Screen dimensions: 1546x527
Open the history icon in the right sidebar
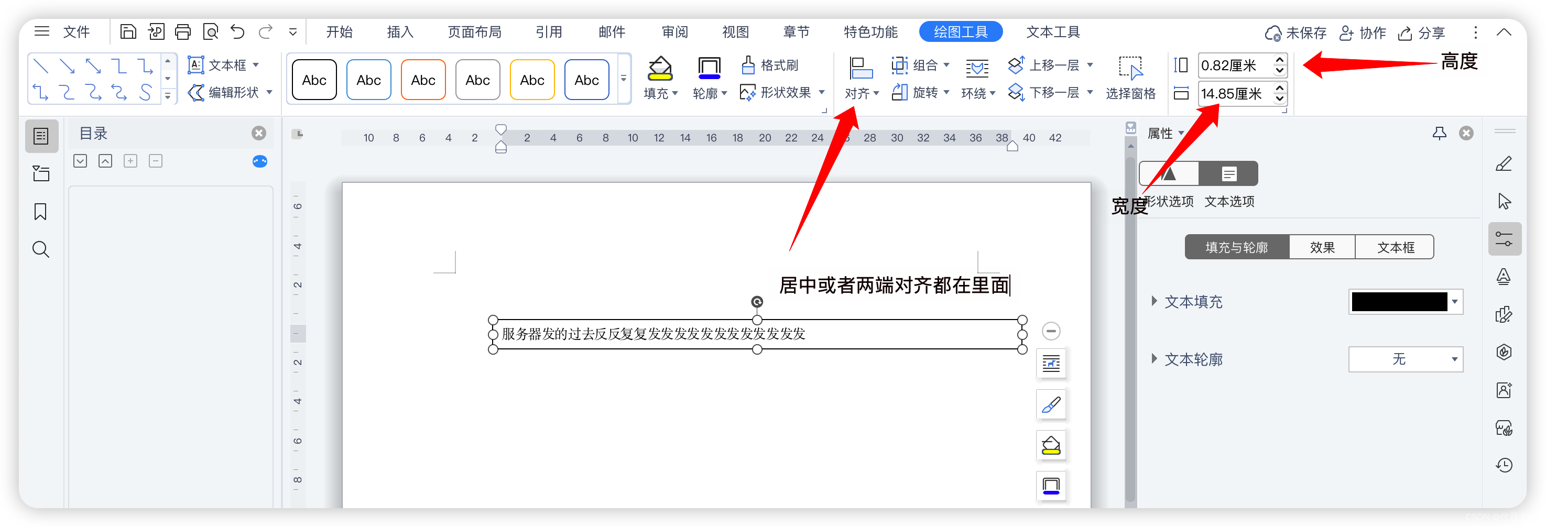pos(1504,465)
